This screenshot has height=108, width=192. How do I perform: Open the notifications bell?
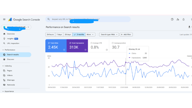click(183, 19)
